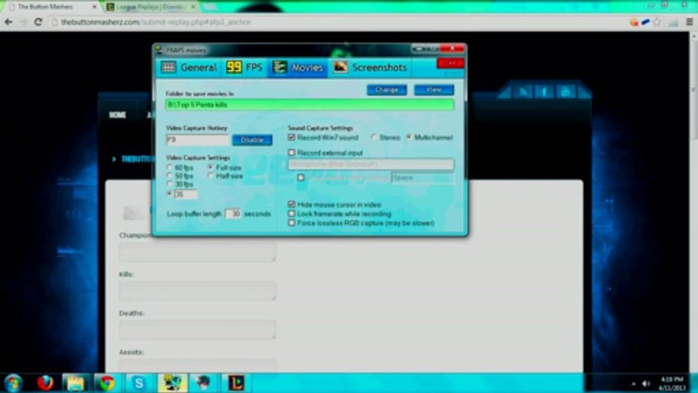
Task: Click the View folder button
Action: (434, 90)
